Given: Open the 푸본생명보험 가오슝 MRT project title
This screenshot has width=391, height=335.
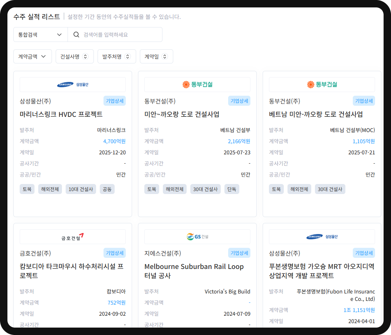Looking at the screenshot, I should pyautogui.click(x=322, y=271).
